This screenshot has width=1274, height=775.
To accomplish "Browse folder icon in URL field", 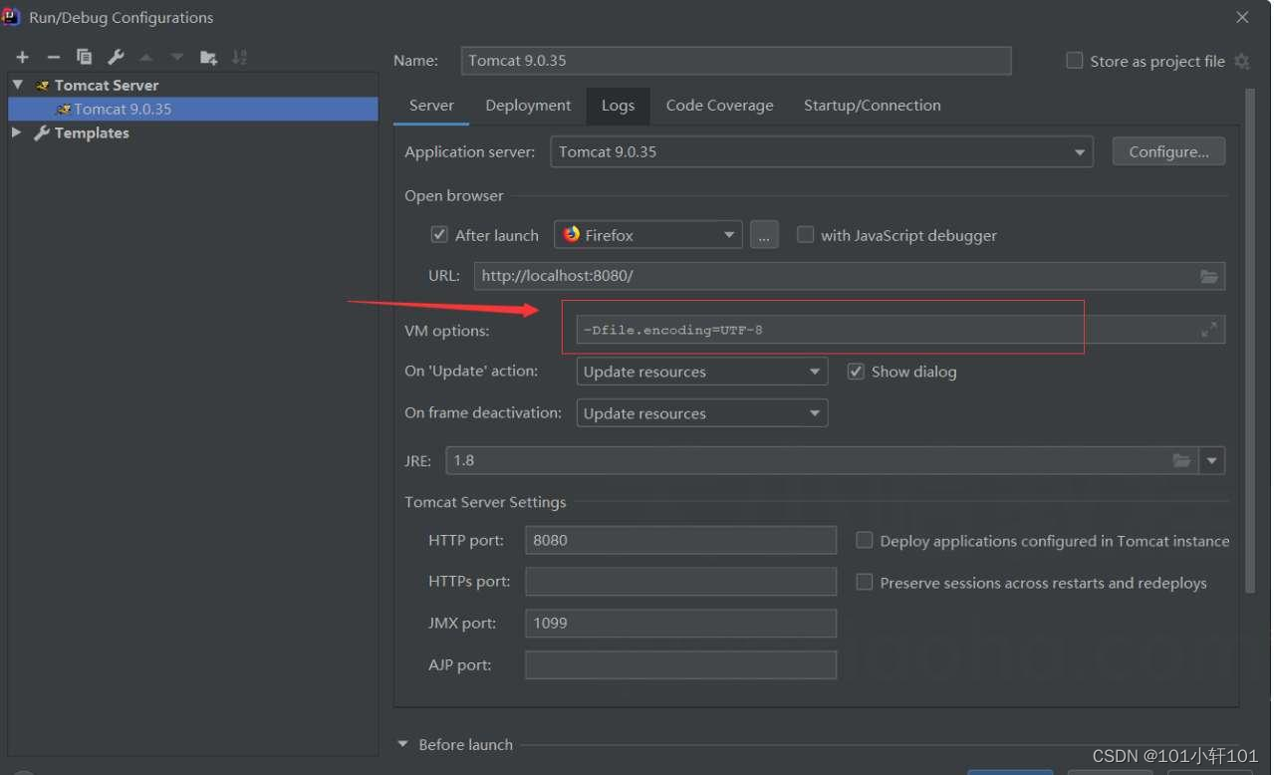I will (x=1209, y=276).
